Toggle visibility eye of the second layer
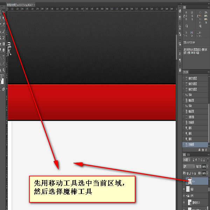This screenshot has width=210, height=210. [x=184, y=189]
